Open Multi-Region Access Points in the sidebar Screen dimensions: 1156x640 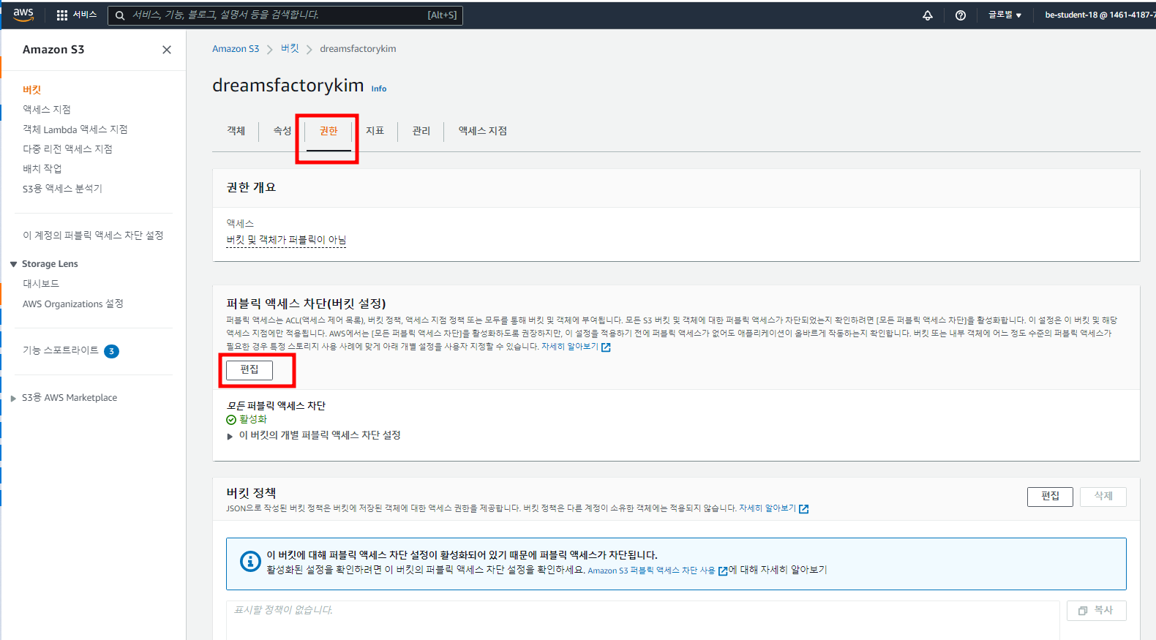click(x=67, y=149)
